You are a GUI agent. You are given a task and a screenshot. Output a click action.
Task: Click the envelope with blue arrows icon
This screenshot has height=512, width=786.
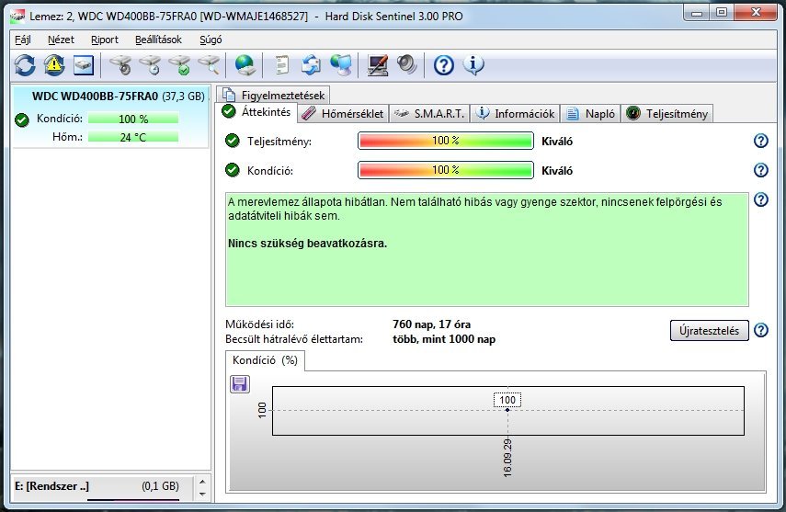click(312, 65)
